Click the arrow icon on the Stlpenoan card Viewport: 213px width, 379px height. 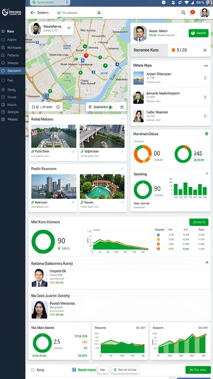(x=122, y=152)
